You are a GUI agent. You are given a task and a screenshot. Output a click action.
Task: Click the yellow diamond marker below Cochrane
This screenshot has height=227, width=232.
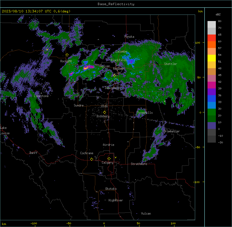[x=92, y=159]
